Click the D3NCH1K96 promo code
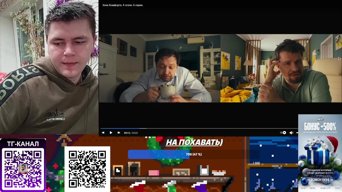This screenshot has height=192, width=342. 320,180
